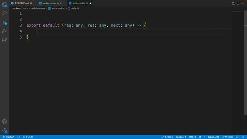Open problems panel via errors and warnings count
The height and width of the screenshot is (139, 247).
(28, 137)
